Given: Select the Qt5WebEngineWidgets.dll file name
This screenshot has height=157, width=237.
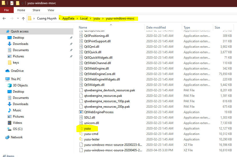Looking at the screenshot, I should coord(102,79).
